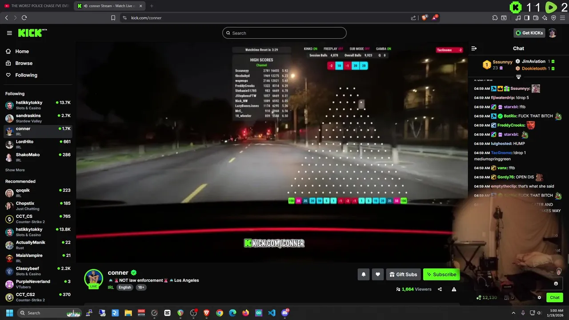Open ActuallyManik recommended channel
The width and height of the screenshot is (569, 320).
tap(38, 245)
